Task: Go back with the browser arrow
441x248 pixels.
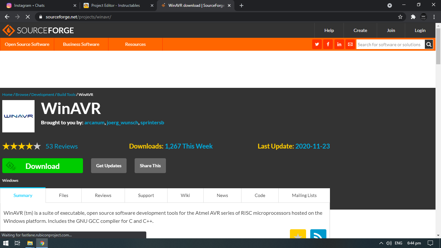Action: (x=7, y=17)
